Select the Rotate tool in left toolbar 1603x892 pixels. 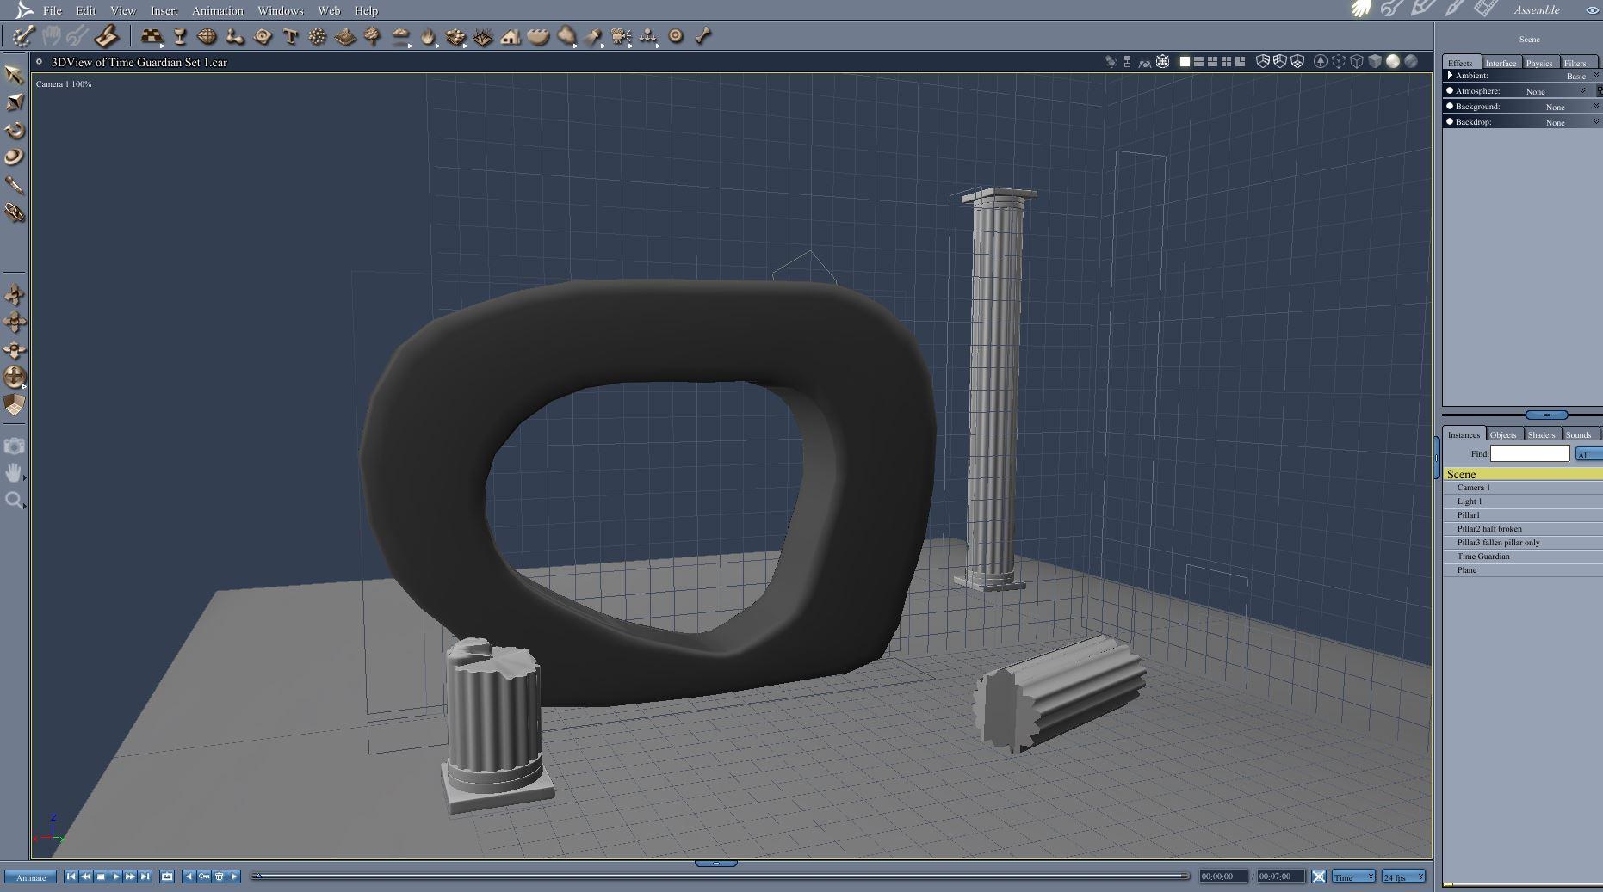tap(14, 130)
